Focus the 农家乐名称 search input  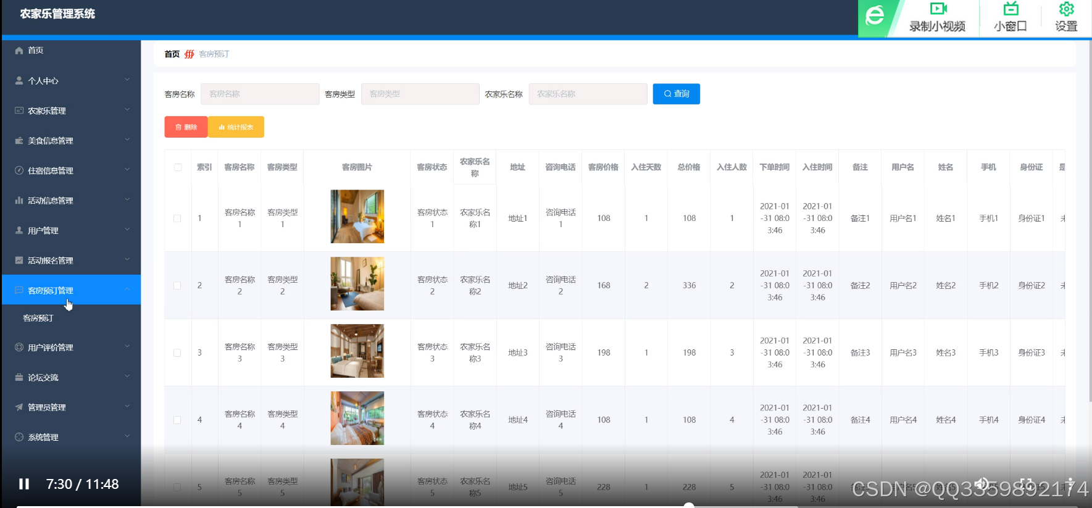tap(588, 94)
